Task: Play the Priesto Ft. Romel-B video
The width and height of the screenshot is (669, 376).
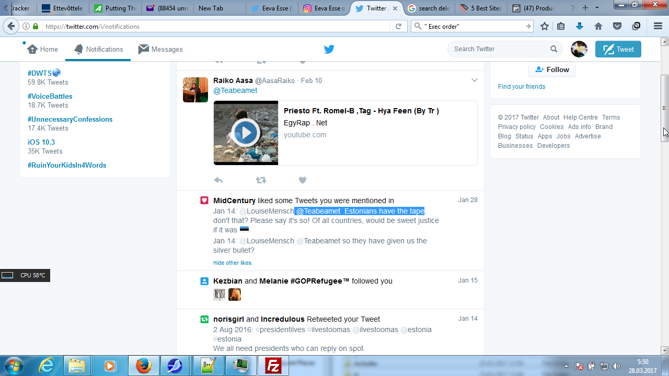Action: 246,133
